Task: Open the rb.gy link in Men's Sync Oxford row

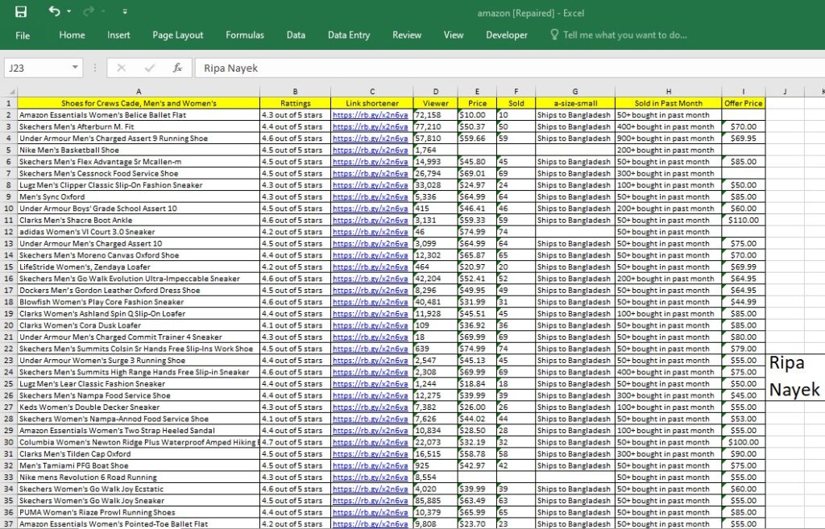Action: click(371, 197)
